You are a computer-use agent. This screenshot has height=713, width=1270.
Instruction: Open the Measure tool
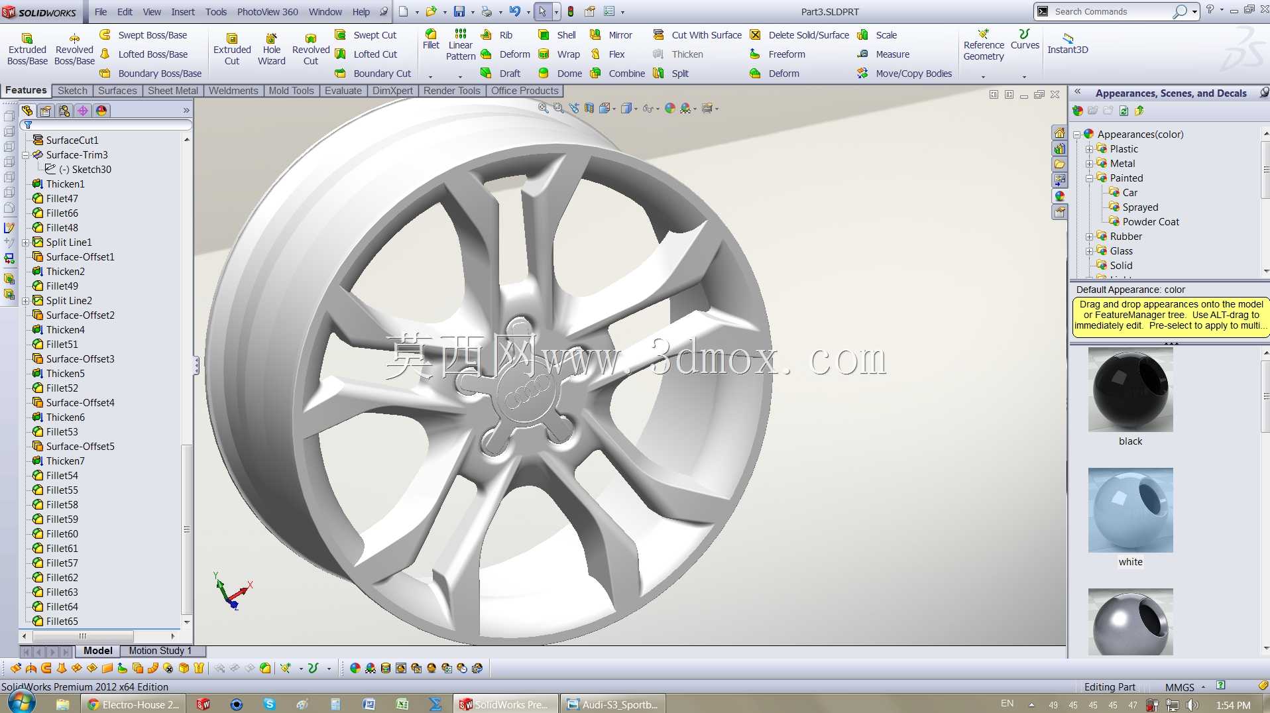883,54
